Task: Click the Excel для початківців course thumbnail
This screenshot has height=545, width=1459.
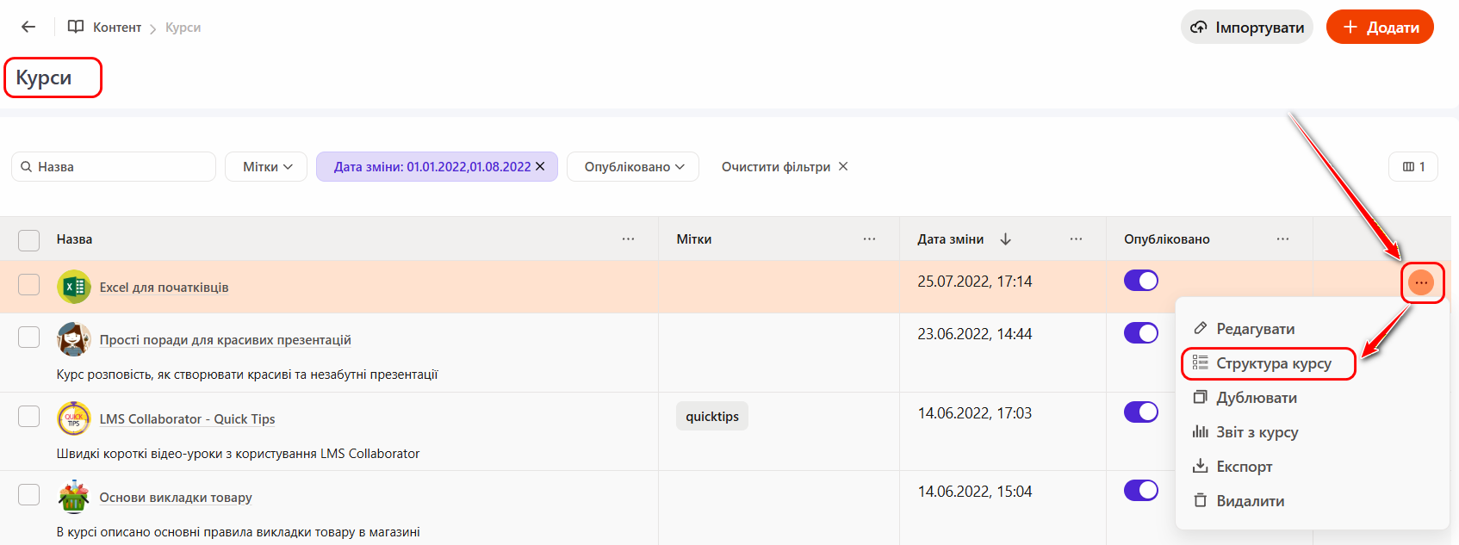Action: (74, 287)
